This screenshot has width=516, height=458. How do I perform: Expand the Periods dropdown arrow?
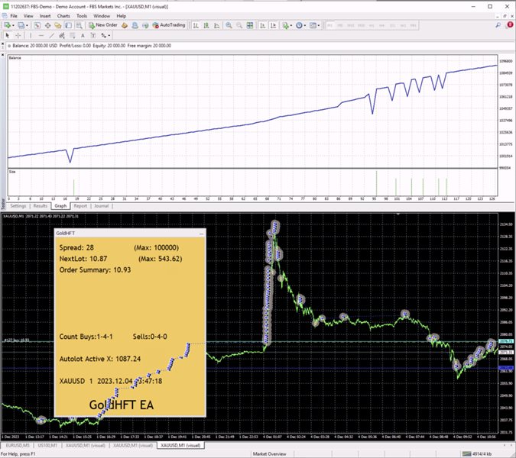pos(305,26)
